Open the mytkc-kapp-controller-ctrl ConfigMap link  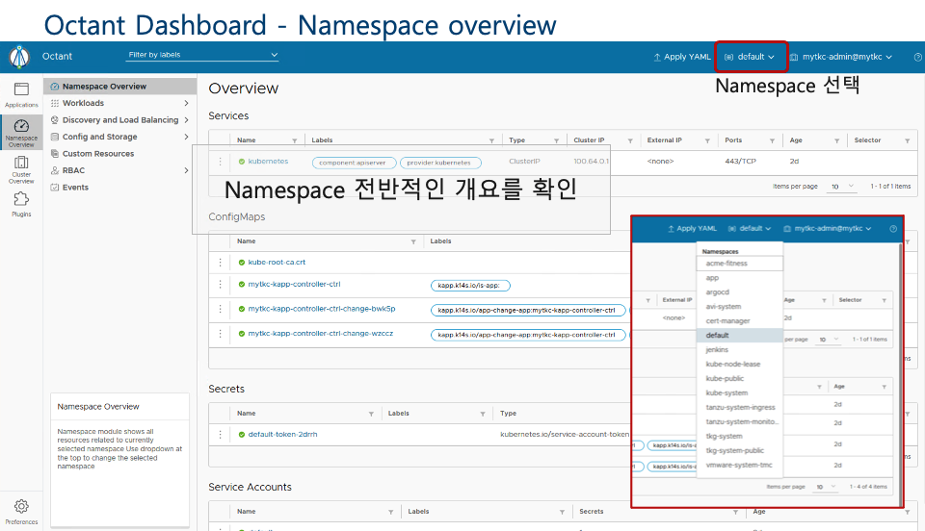coord(294,285)
